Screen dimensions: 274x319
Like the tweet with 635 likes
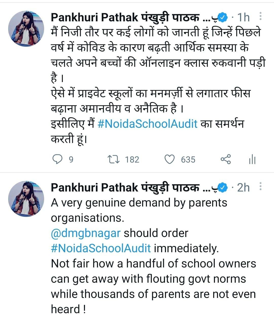170,160
